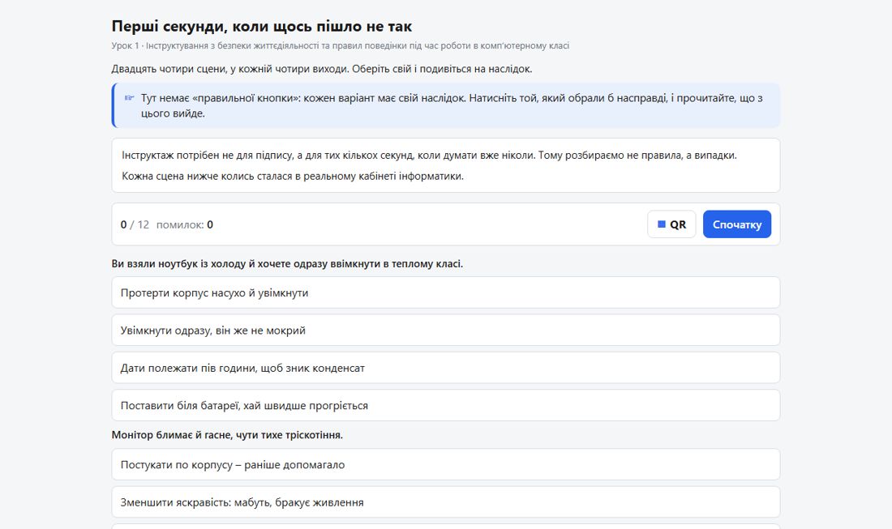Image resolution: width=892 pixels, height=529 pixels.
Task: Click the '0 / 12' progress counter
Action: coord(135,224)
